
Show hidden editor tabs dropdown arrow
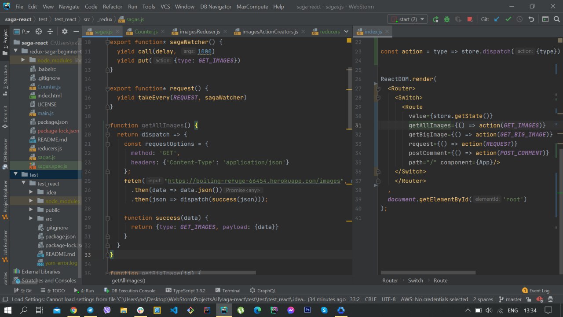(346, 32)
